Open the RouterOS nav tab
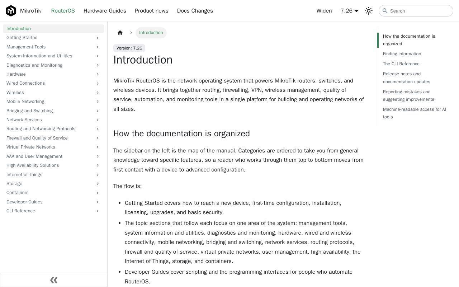Image resolution: width=459 pixels, height=287 pixels. coord(63,11)
